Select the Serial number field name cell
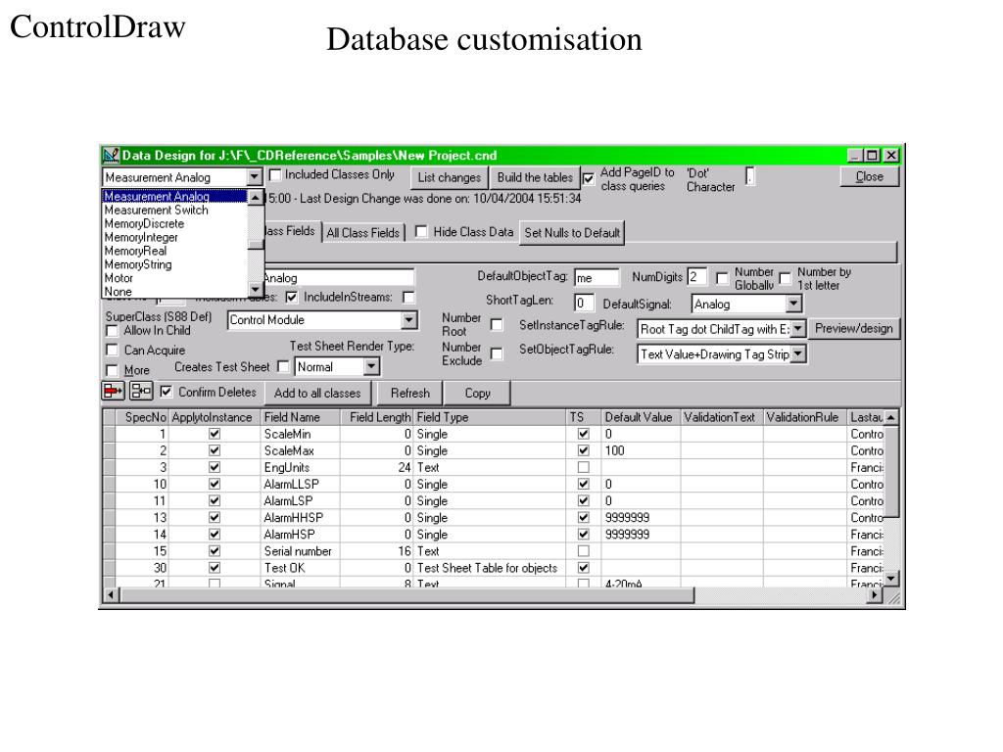The image size is (1003, 752). (x=300, y=551)
